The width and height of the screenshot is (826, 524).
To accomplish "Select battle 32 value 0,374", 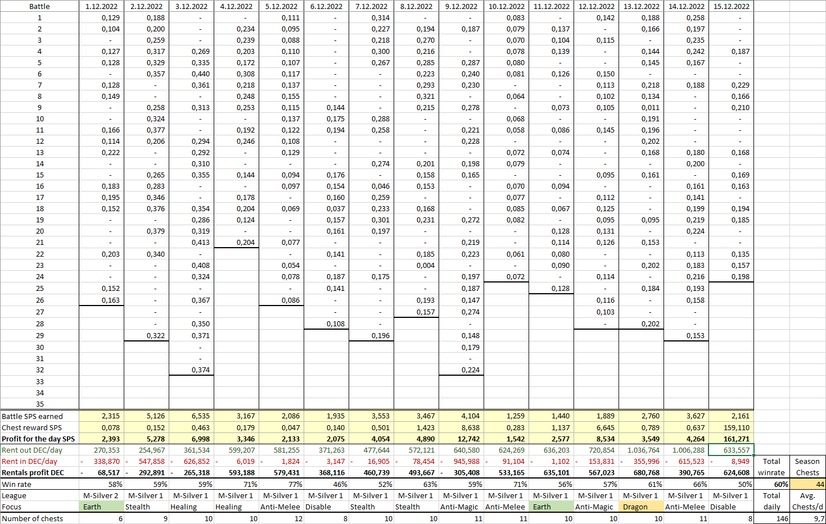I will (x=191, y=370).
